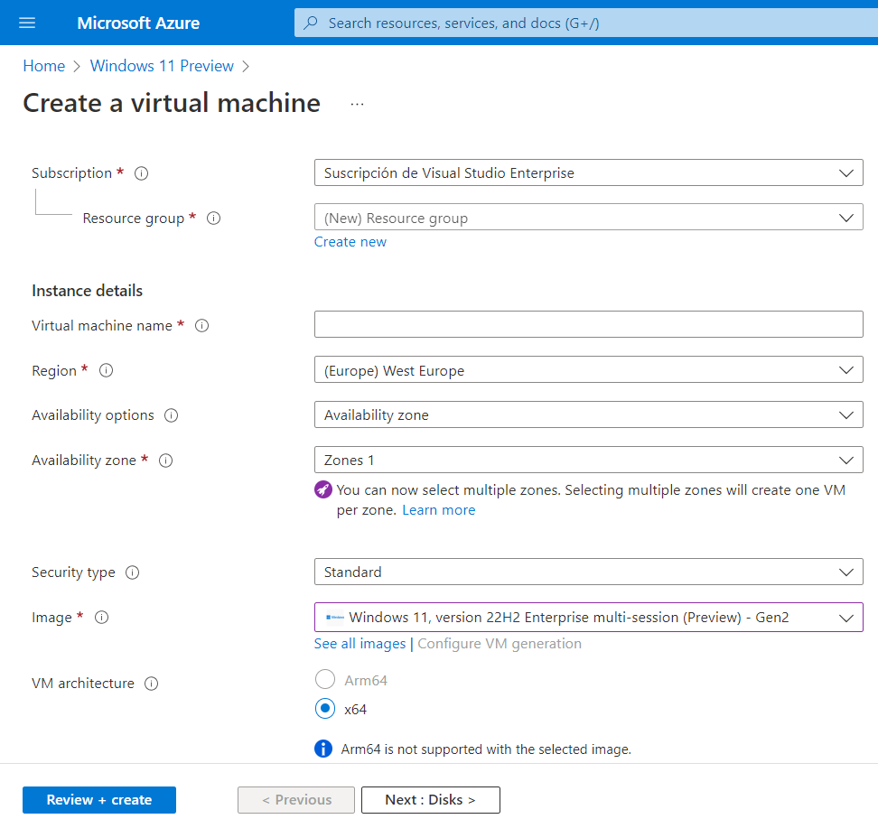878x819 pixels.
Task: Click the info icon beside Subscription
Action: [x=141, y=172]
